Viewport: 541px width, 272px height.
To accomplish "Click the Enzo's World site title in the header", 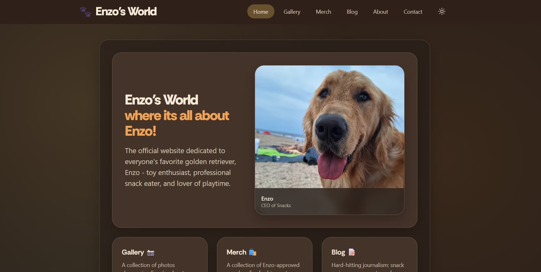I will pos(126,12).
